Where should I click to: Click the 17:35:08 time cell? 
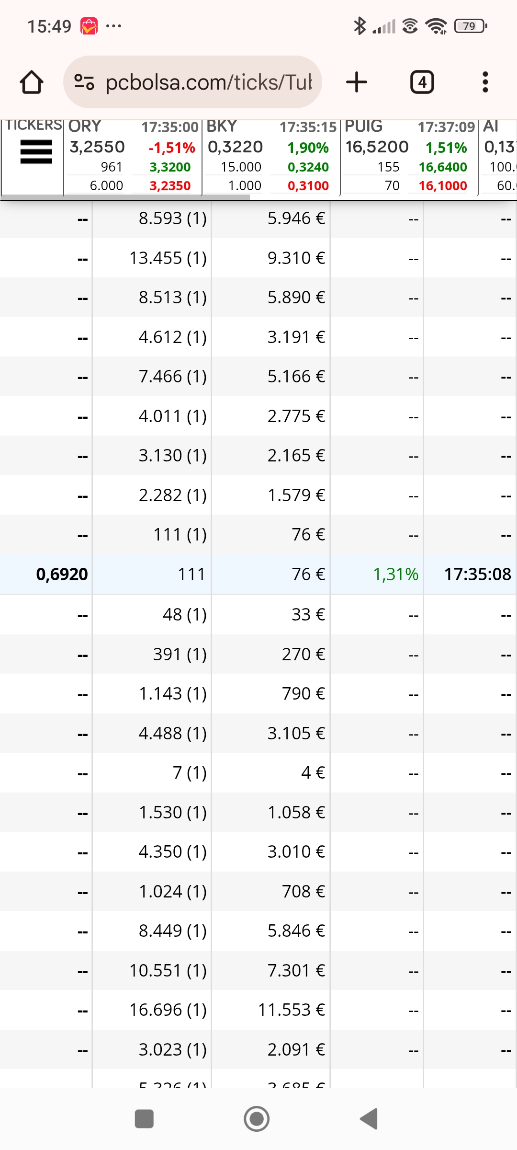pyautogui.click(x=477, y=574)
